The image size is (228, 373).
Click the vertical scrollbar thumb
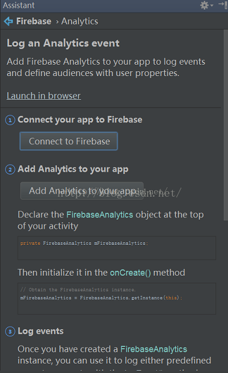226,125
